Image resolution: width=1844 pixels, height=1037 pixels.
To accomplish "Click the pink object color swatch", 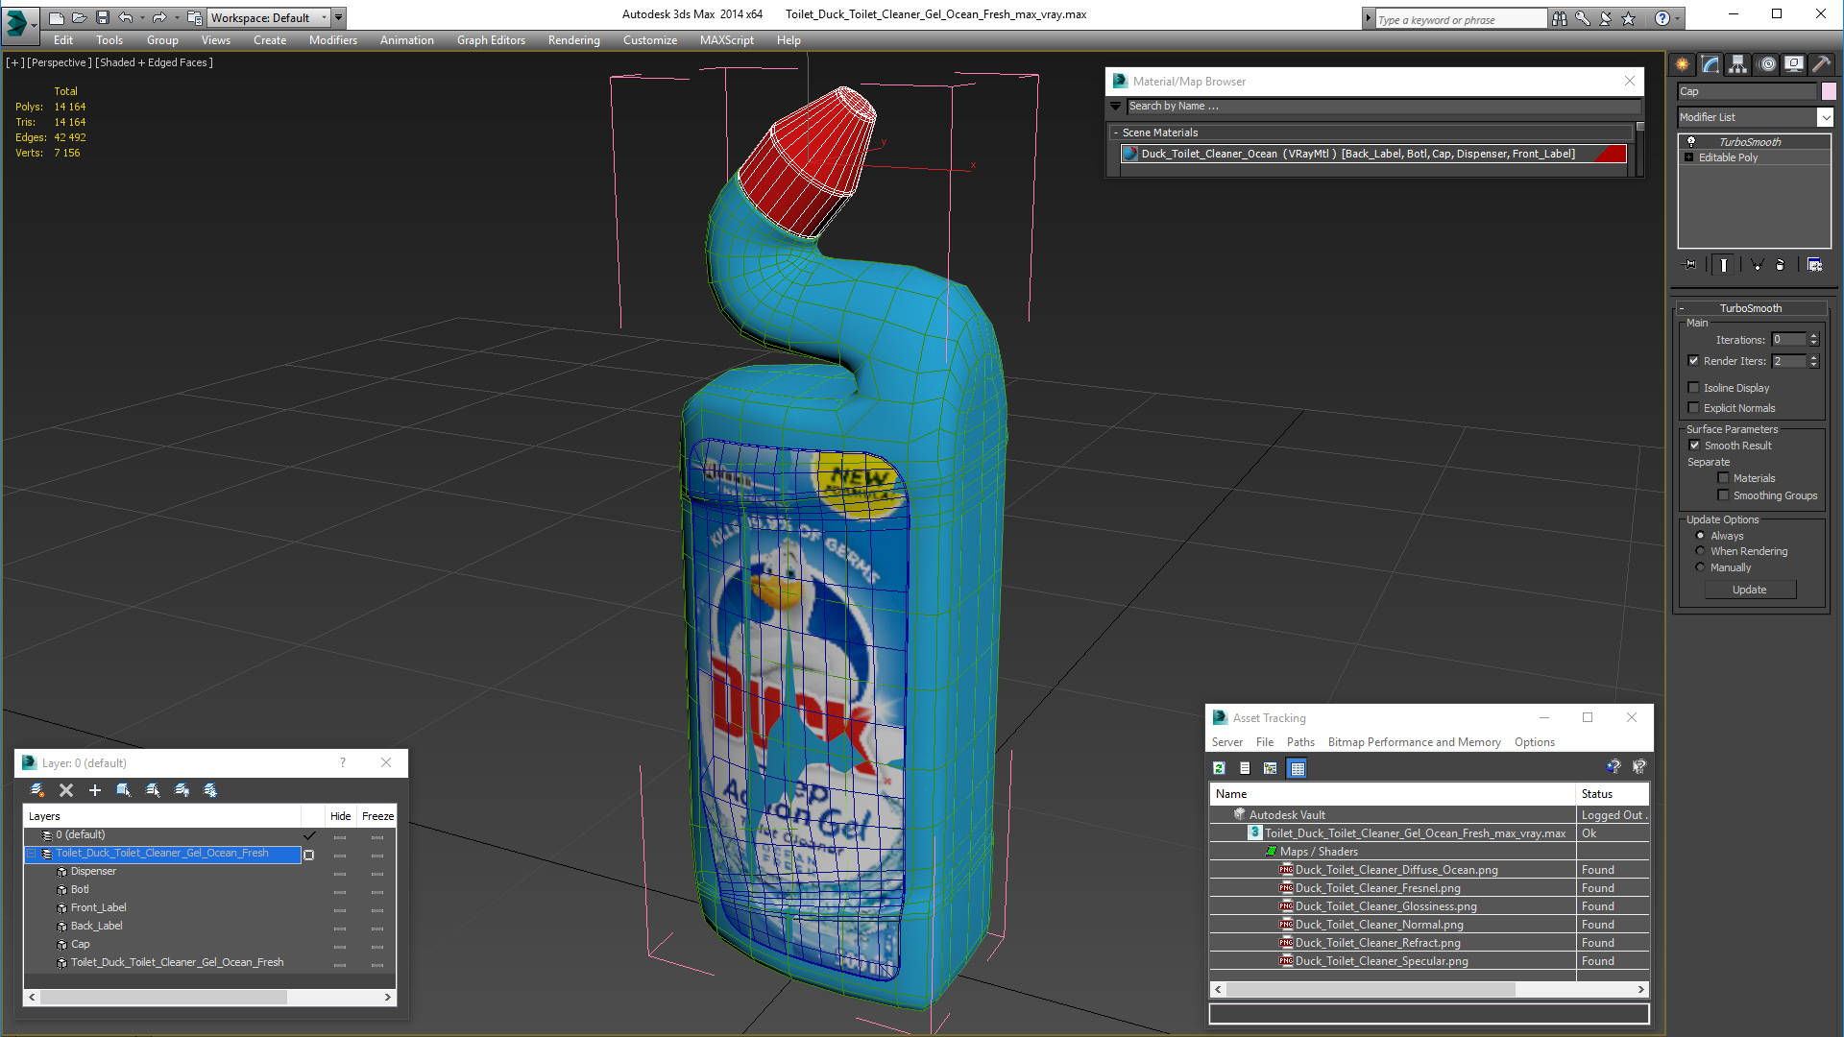I will pyautogui.click(x=1829, y=91).
